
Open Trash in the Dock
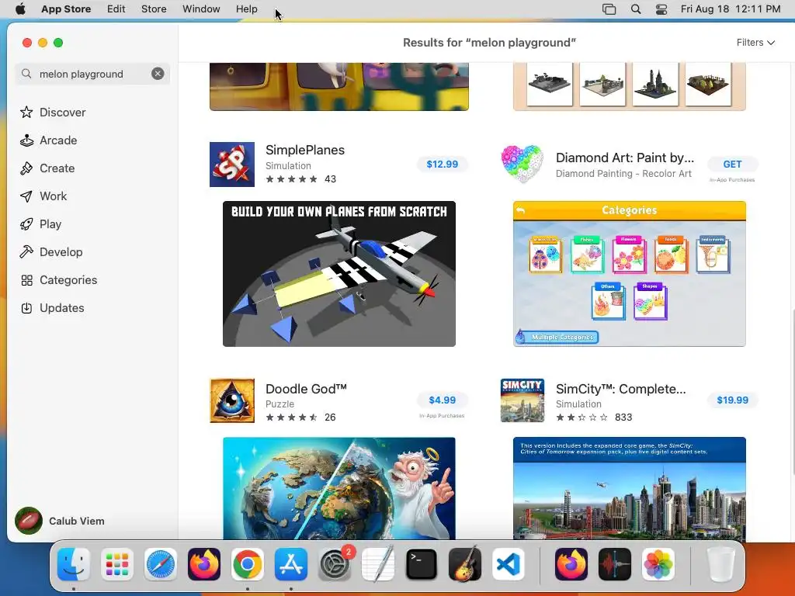click(x=721, y=564)
